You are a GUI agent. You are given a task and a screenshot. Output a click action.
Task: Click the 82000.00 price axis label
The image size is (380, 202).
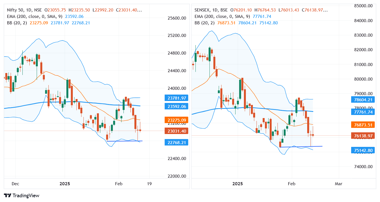click(x=363, y=50)
